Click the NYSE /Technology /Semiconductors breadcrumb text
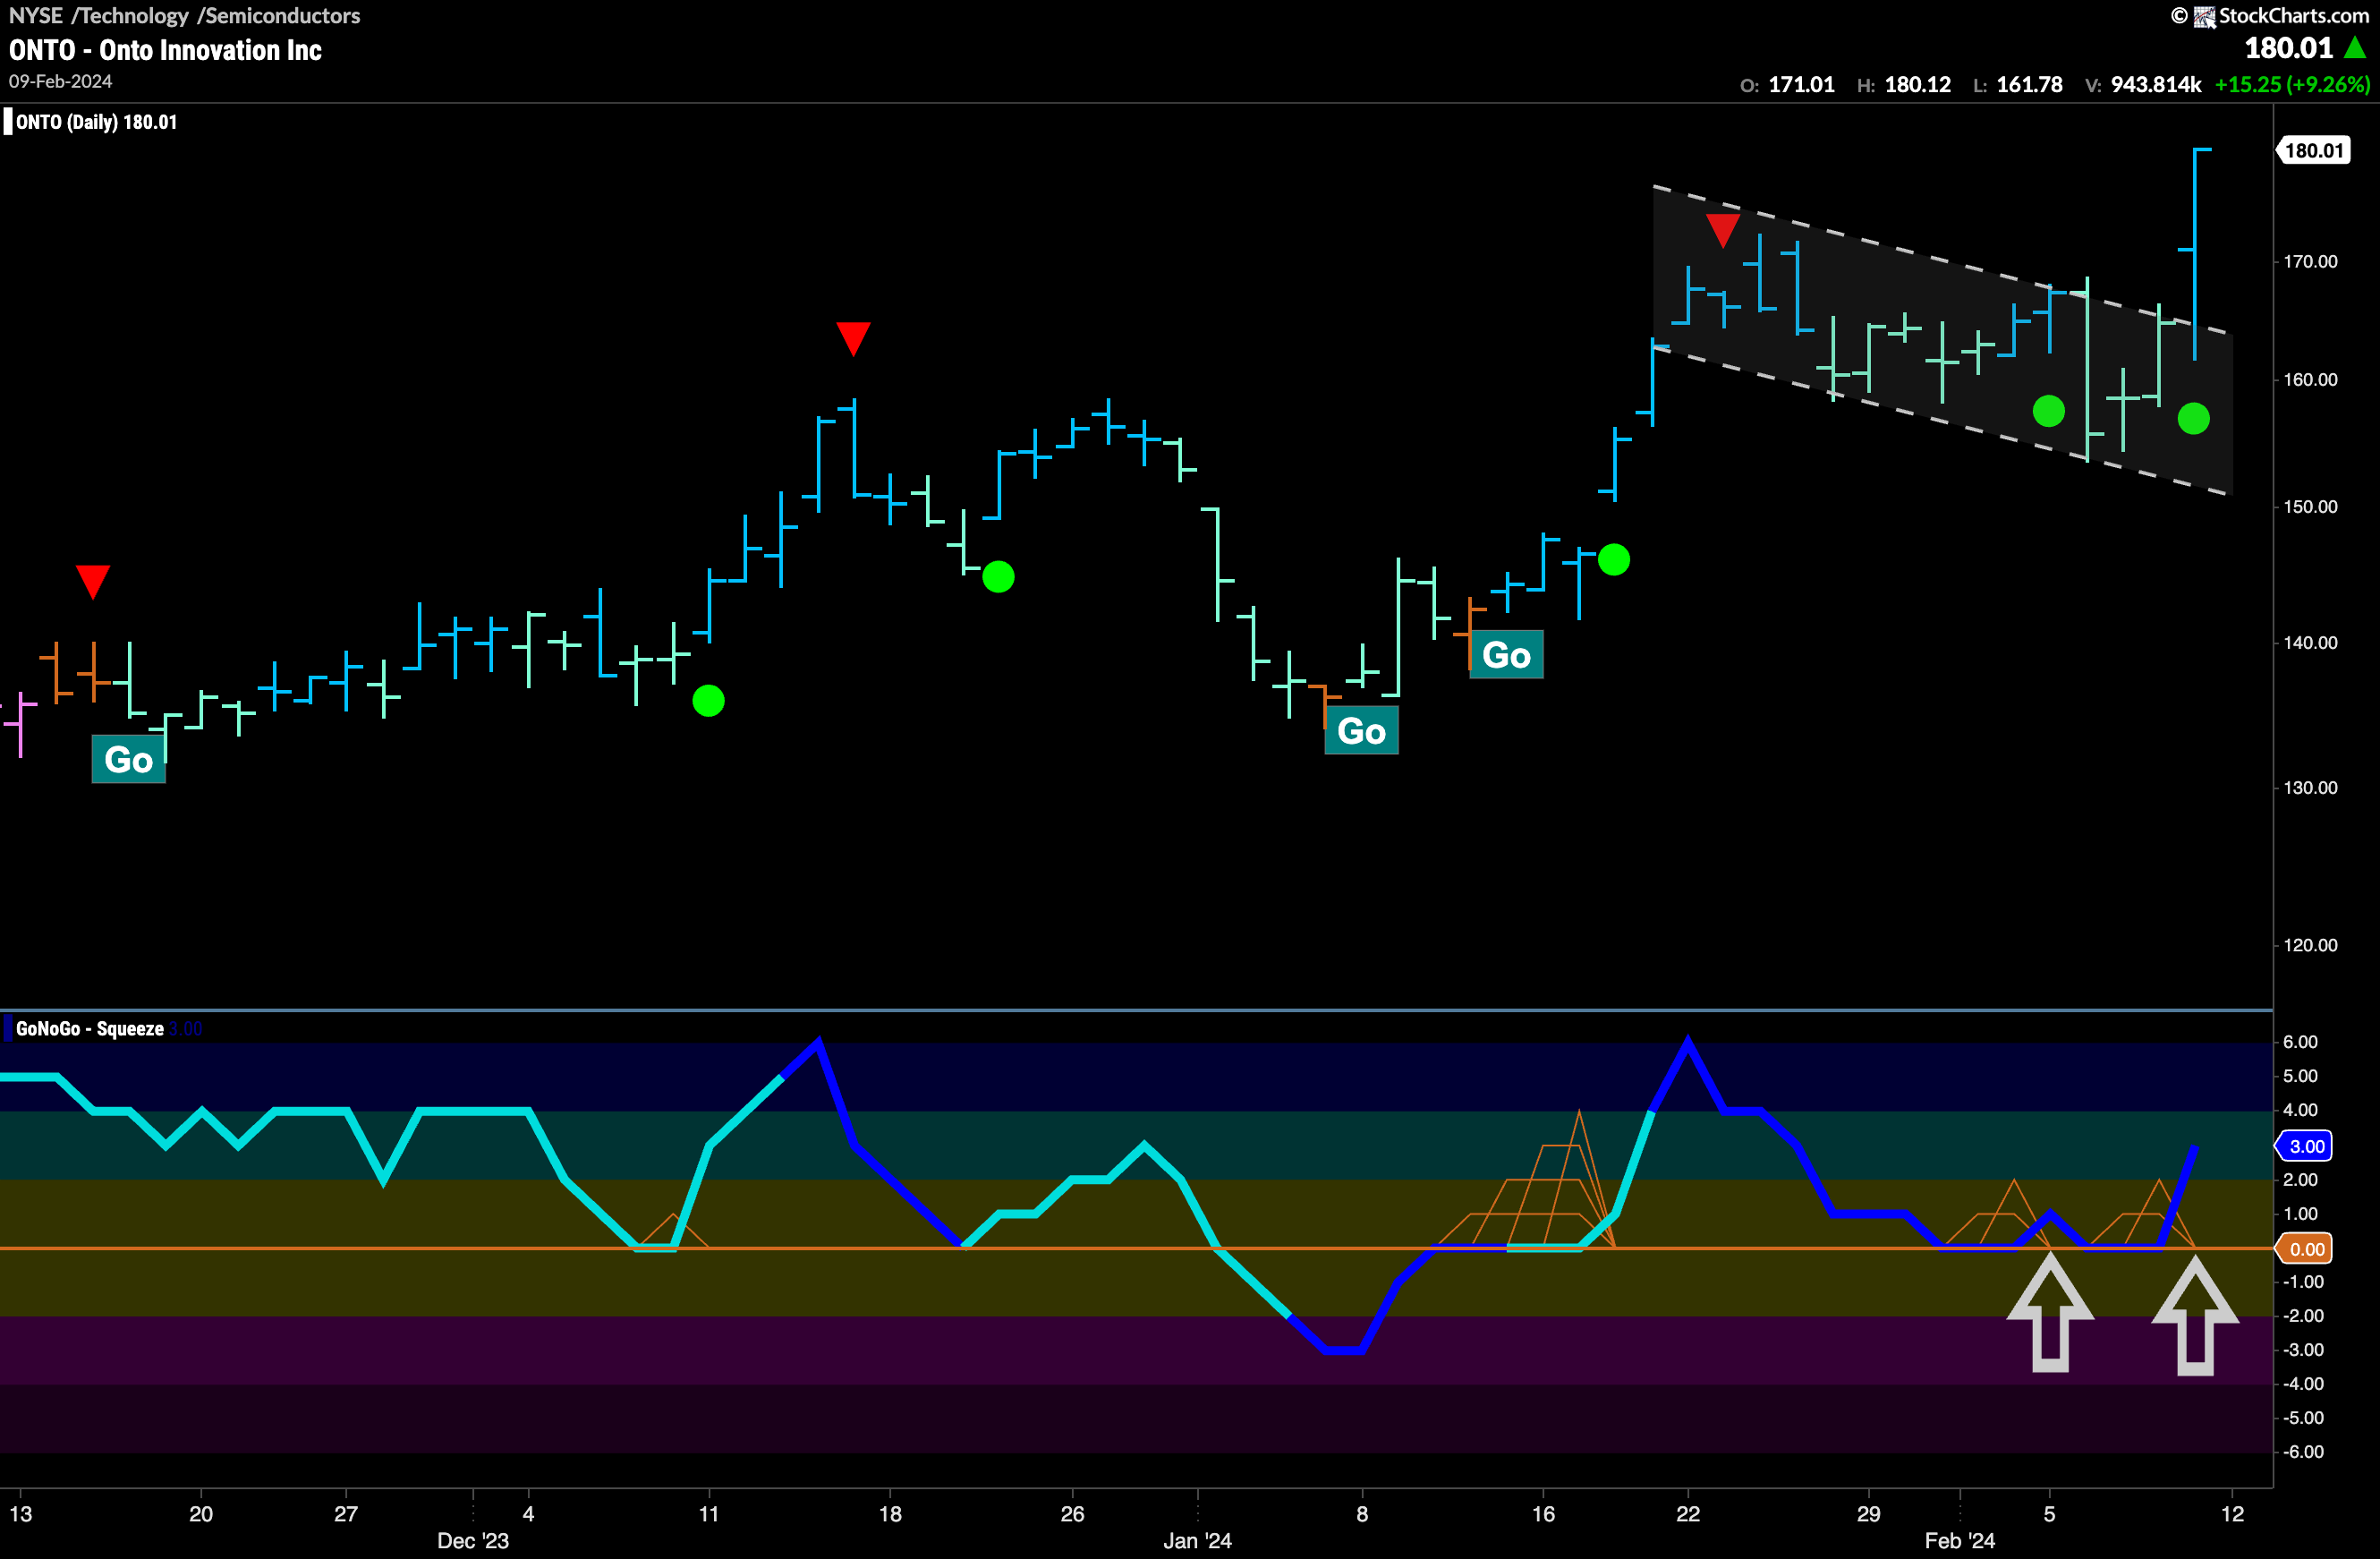2380x1559 pixels. pyautogui.click(x=184, y=15)
